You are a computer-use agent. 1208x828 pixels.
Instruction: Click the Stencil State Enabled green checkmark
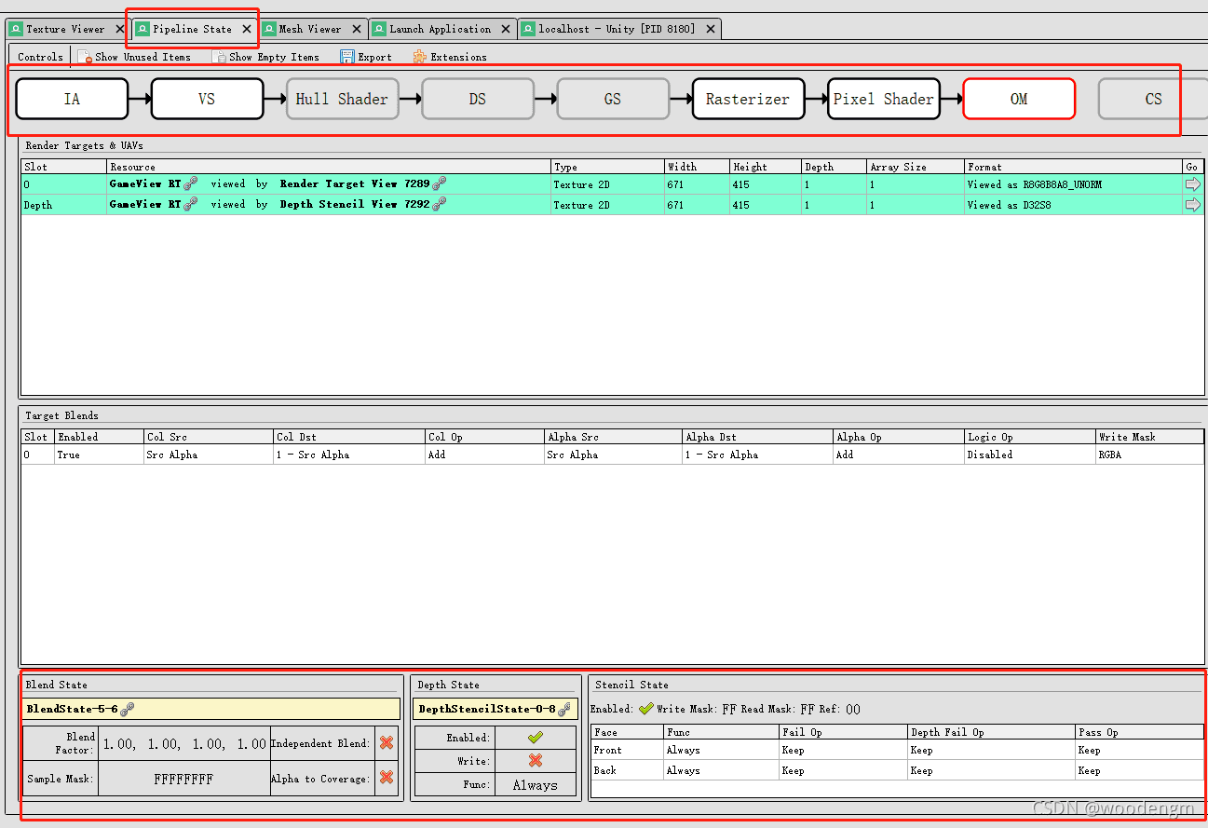point(646,709)
